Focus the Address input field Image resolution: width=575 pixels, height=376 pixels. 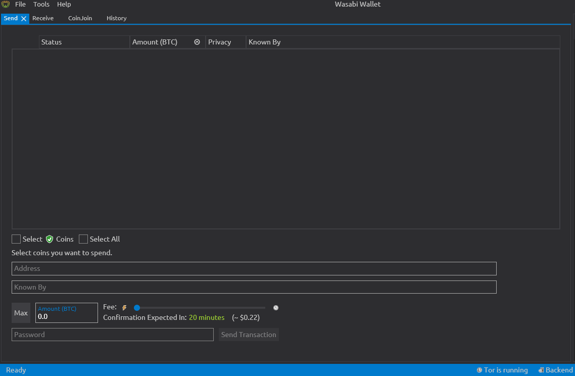coord(254,268)
